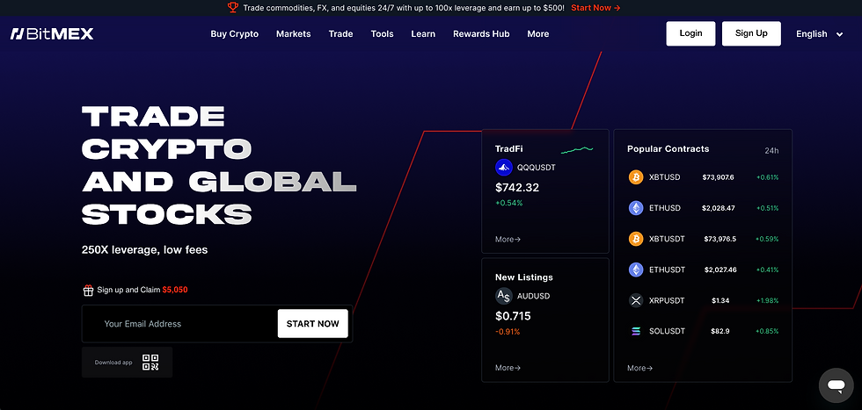Click the trophy icon in the promo banner
862x410 pixels.
pyautogui.click(x=233, y=8)
